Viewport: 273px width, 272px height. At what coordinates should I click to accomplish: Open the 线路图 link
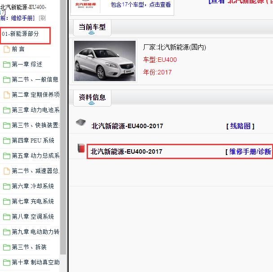click(241, 126)
